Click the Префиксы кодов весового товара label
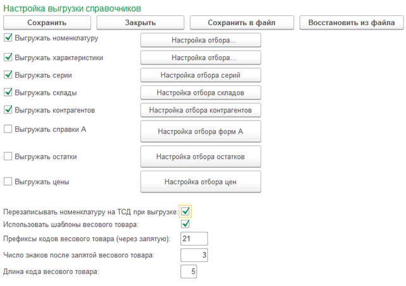Viewport: 406px width, 286px height. click(87, 239)
